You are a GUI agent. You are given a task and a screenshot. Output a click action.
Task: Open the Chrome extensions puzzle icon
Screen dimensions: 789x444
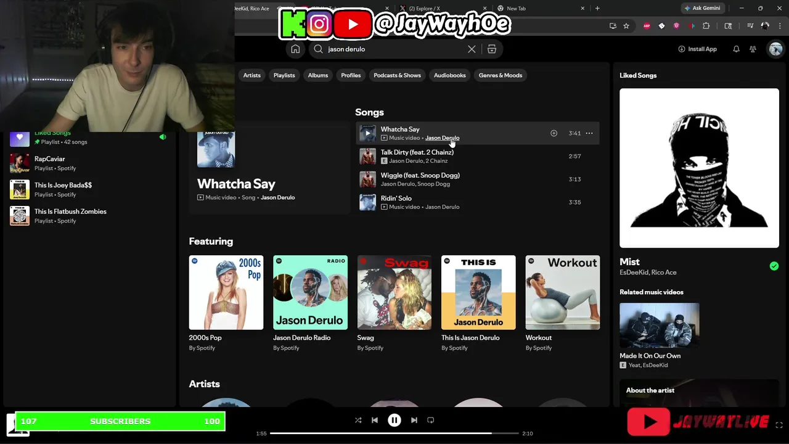pyautogui.click(x=706, y=26)
